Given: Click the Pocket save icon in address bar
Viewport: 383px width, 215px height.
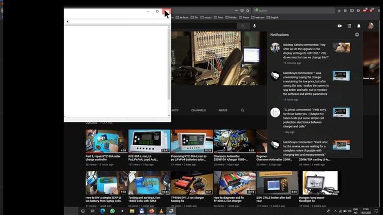Looking at the screenshot, I should click(242, 11).
